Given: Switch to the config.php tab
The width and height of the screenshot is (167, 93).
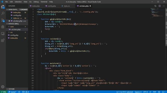Looking at the screenshot, I should pos(52,6).
